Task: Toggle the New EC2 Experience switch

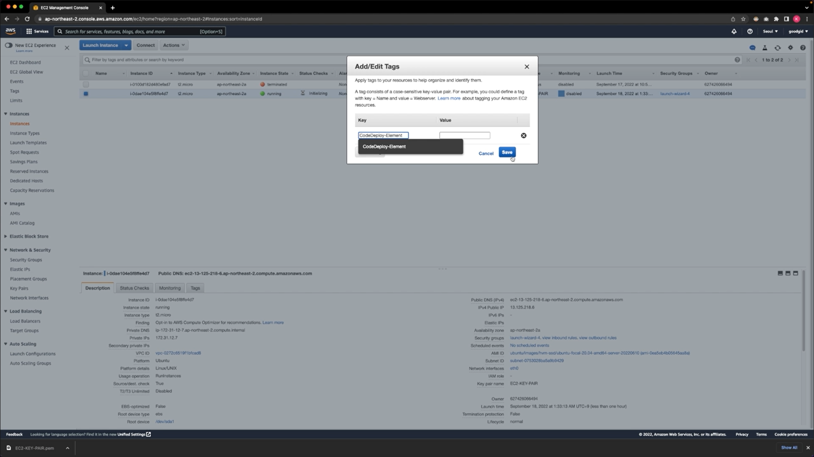Action: coord(8,45)
